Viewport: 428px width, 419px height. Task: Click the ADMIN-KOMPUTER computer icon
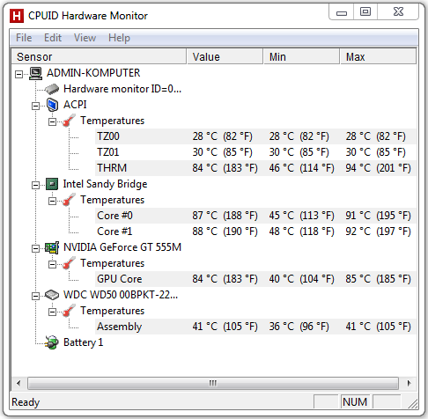(x=36, y=73)
